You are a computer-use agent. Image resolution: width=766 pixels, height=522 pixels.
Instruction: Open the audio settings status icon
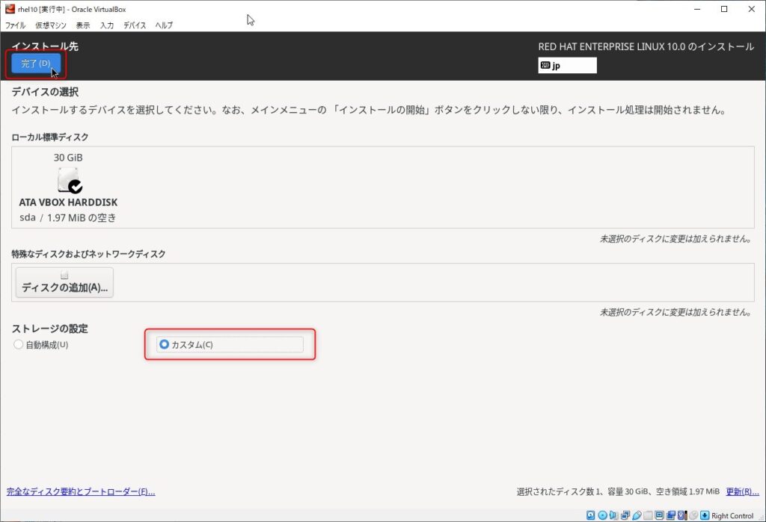pyautogui.click(x=614, y=515)
